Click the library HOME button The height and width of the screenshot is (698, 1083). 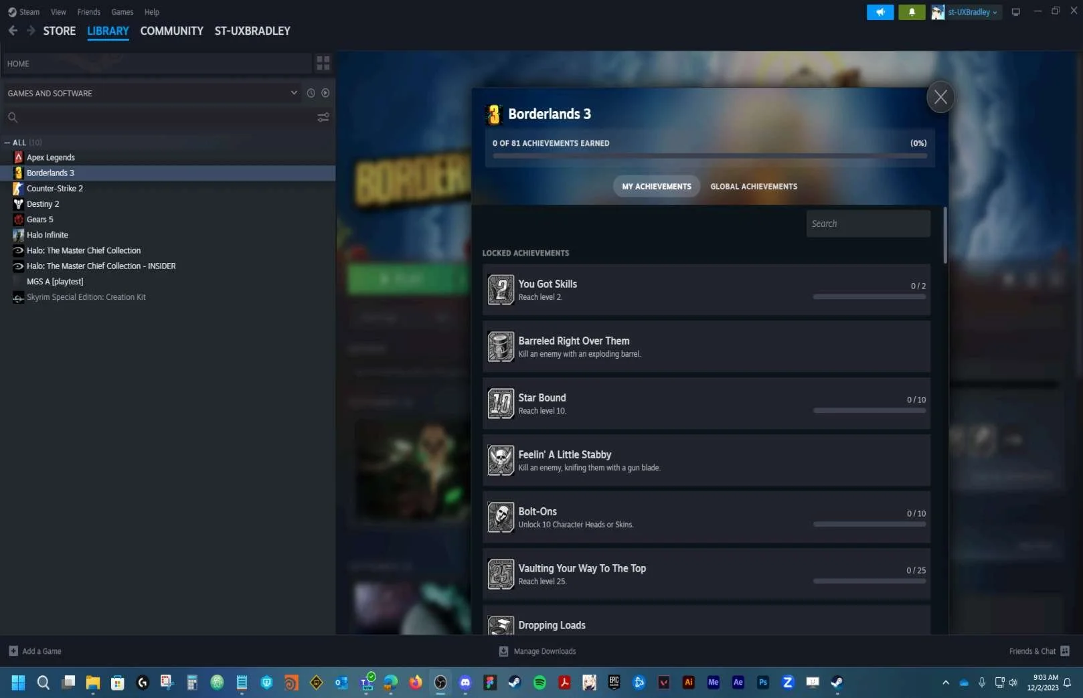158,64
